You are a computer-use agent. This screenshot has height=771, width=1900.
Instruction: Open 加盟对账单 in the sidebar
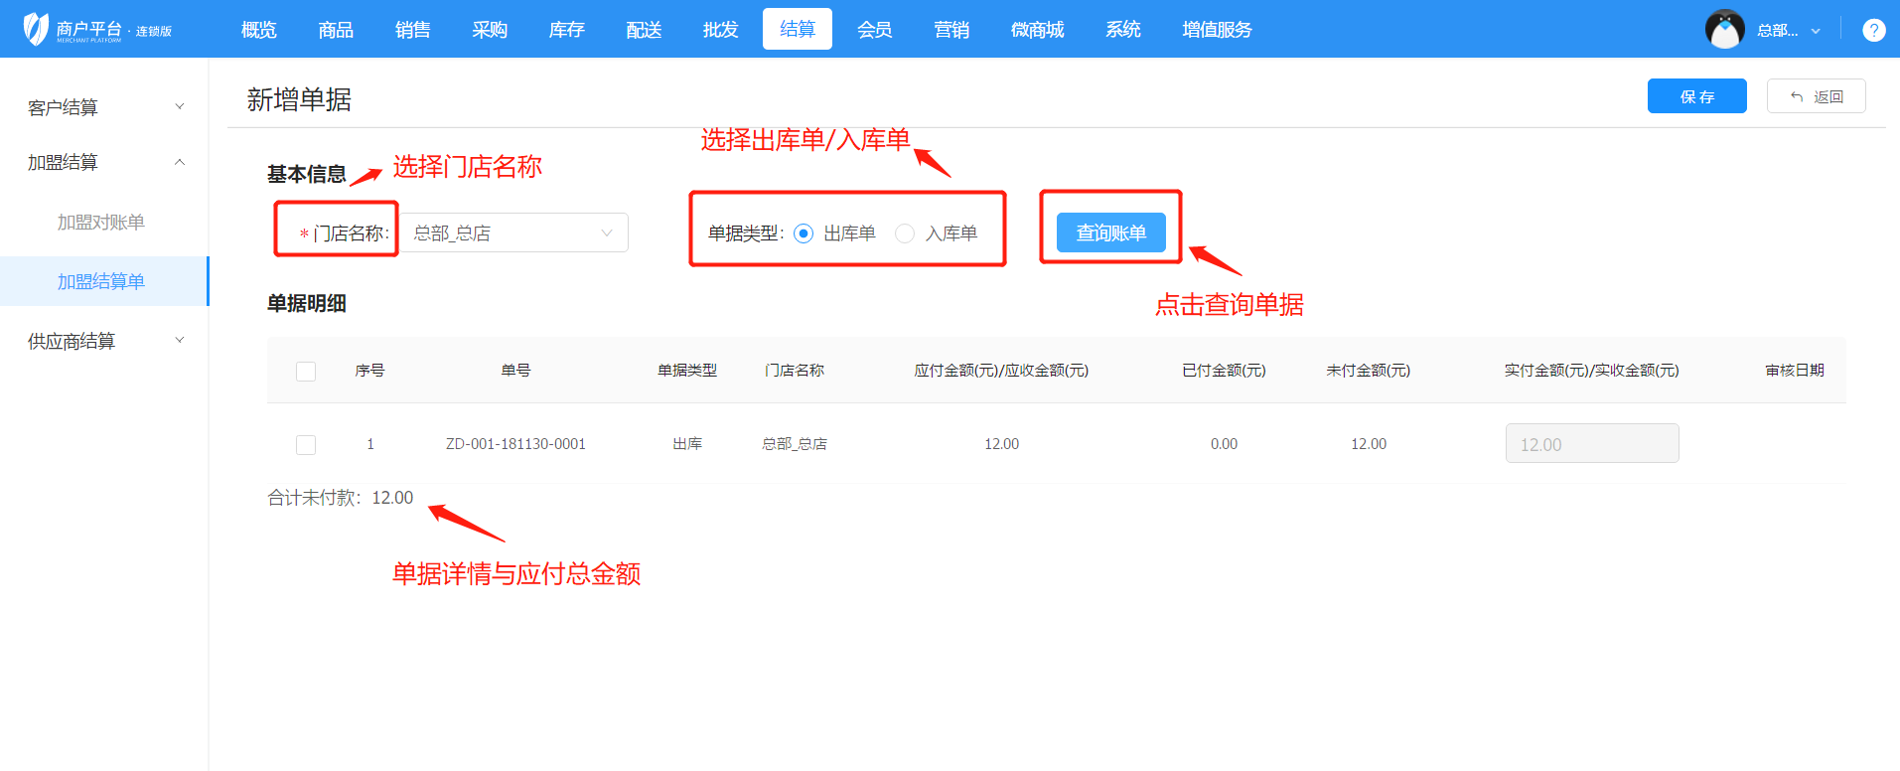101,223
